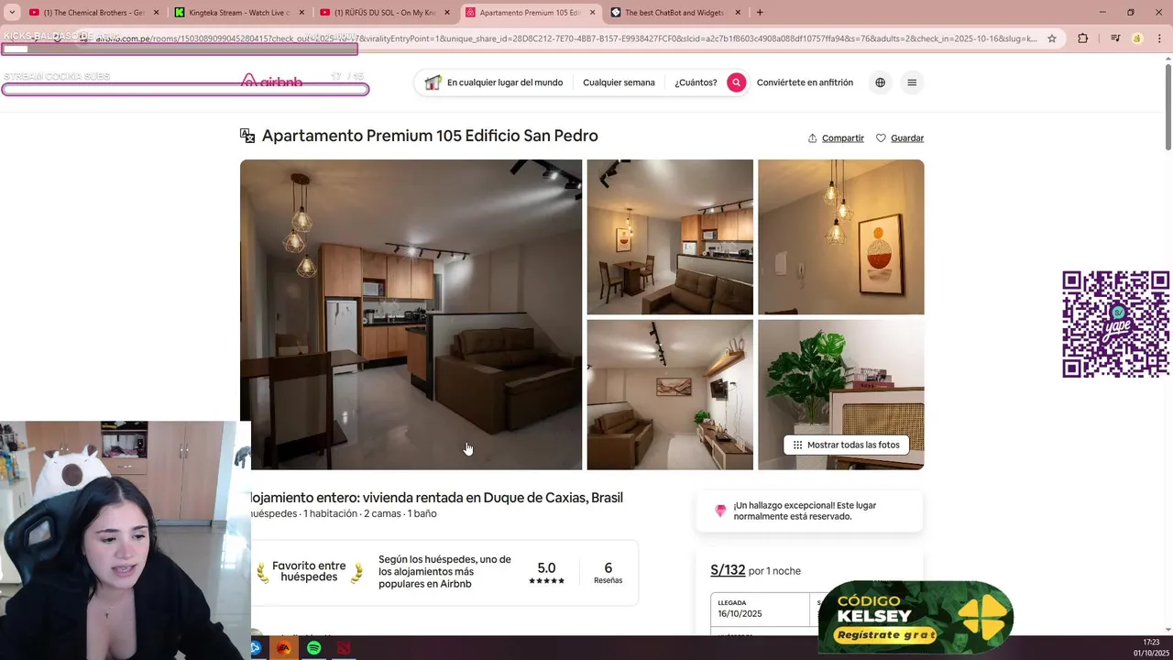This screenshot has width=1173, height=660.
Task: Click the Duque de Caxias, Brasil heading
Action: pyautogui.click(x=436, y=498)
